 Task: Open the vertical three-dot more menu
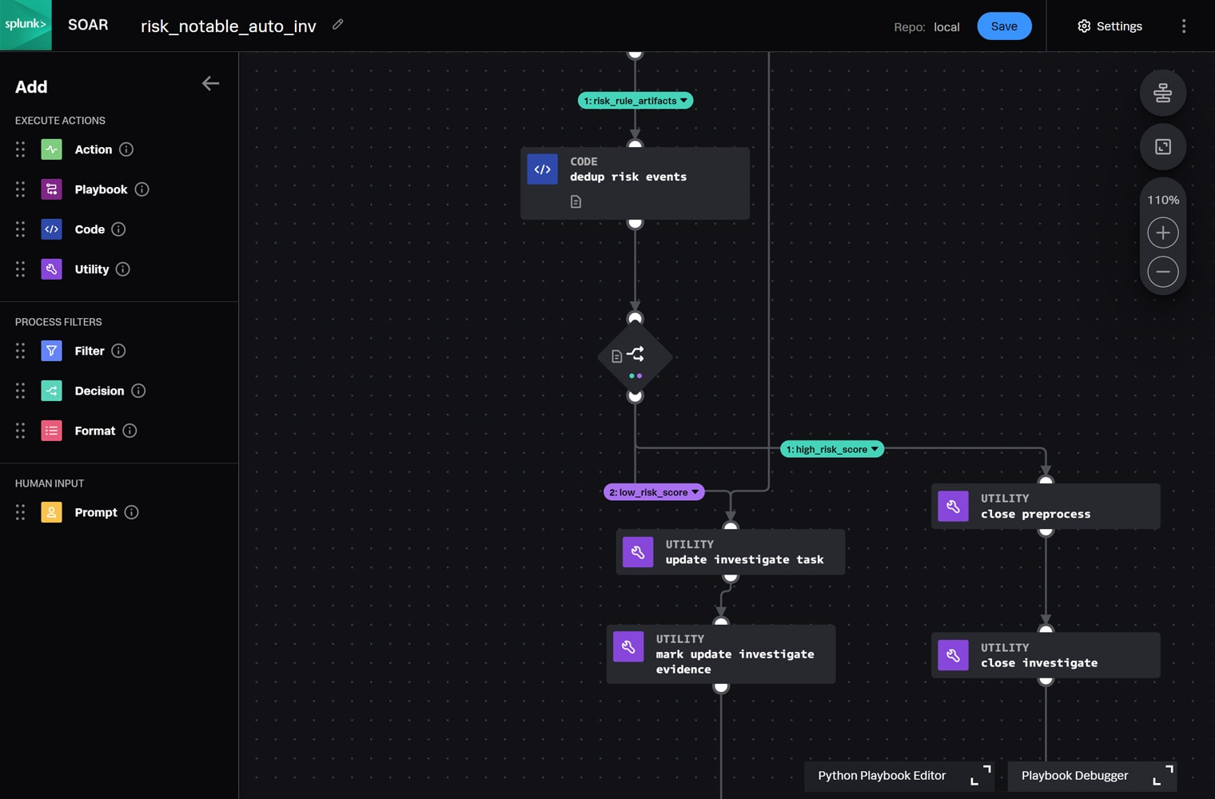(1184, 26)
